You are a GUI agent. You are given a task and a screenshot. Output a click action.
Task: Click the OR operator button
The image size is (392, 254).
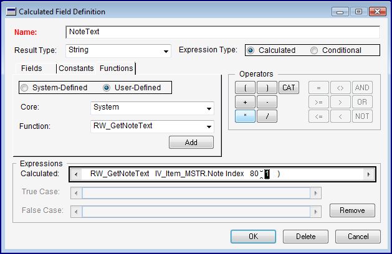tap(362, 102)
